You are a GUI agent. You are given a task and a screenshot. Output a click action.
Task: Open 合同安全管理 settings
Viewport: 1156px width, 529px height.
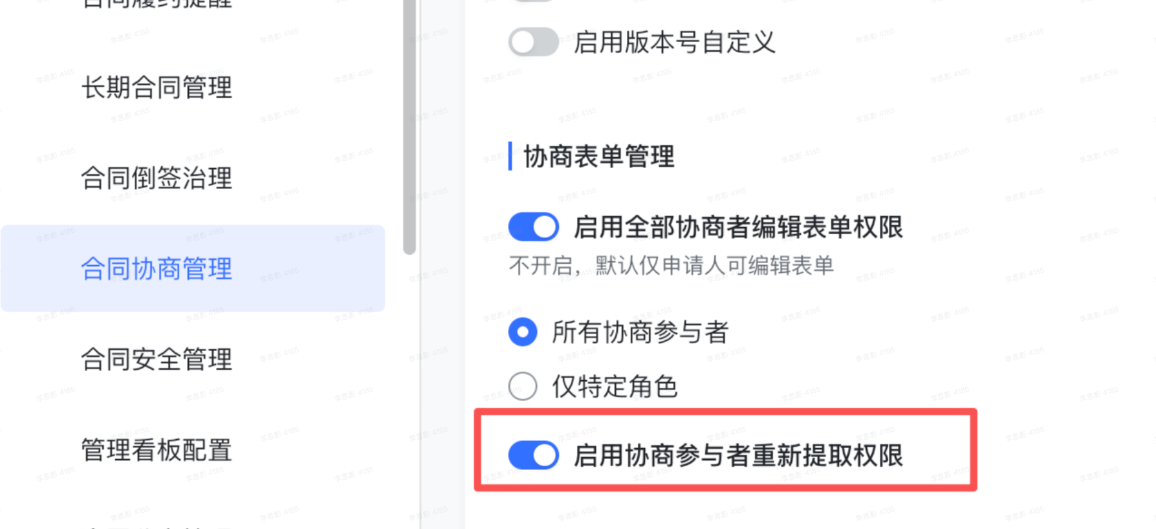pos(156,361)
